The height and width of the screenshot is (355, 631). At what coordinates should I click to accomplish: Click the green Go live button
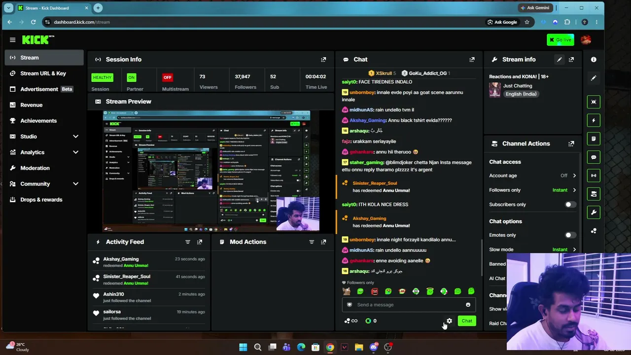pyautogui.click(x=560, y=40)
